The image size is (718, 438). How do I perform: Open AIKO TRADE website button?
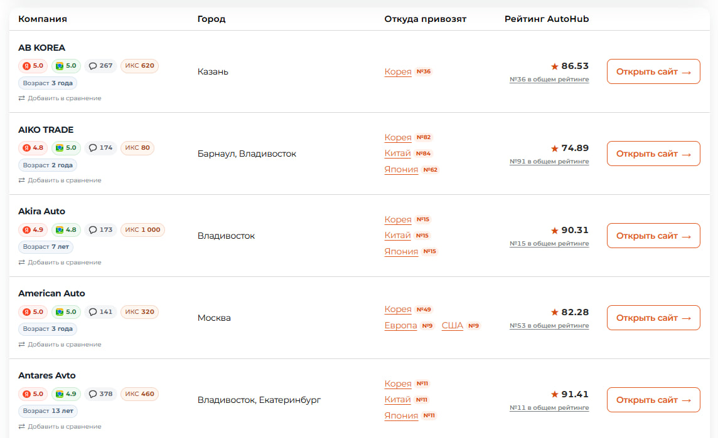[653, 154]
